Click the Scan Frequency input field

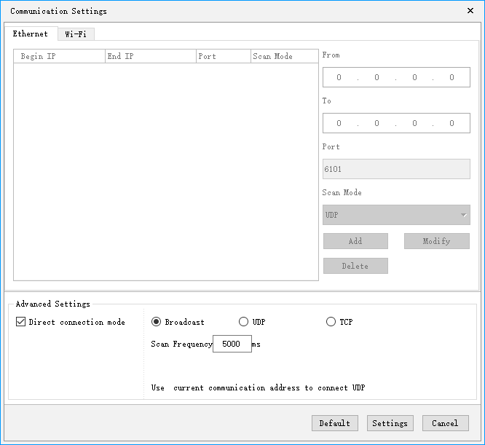tap(232, 344)
